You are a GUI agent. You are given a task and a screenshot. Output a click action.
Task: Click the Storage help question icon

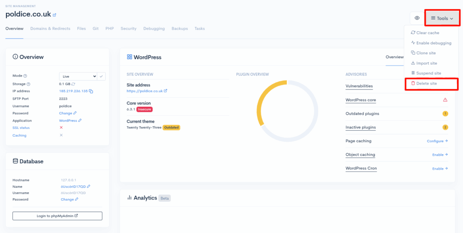click(x=28, y=84)
